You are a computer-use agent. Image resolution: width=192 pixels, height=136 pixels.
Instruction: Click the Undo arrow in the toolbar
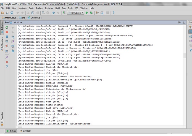[x=18, y=13]
